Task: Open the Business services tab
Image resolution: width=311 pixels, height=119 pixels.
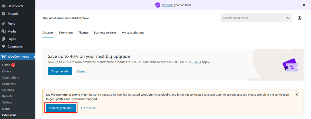Action: coord(105,33)
